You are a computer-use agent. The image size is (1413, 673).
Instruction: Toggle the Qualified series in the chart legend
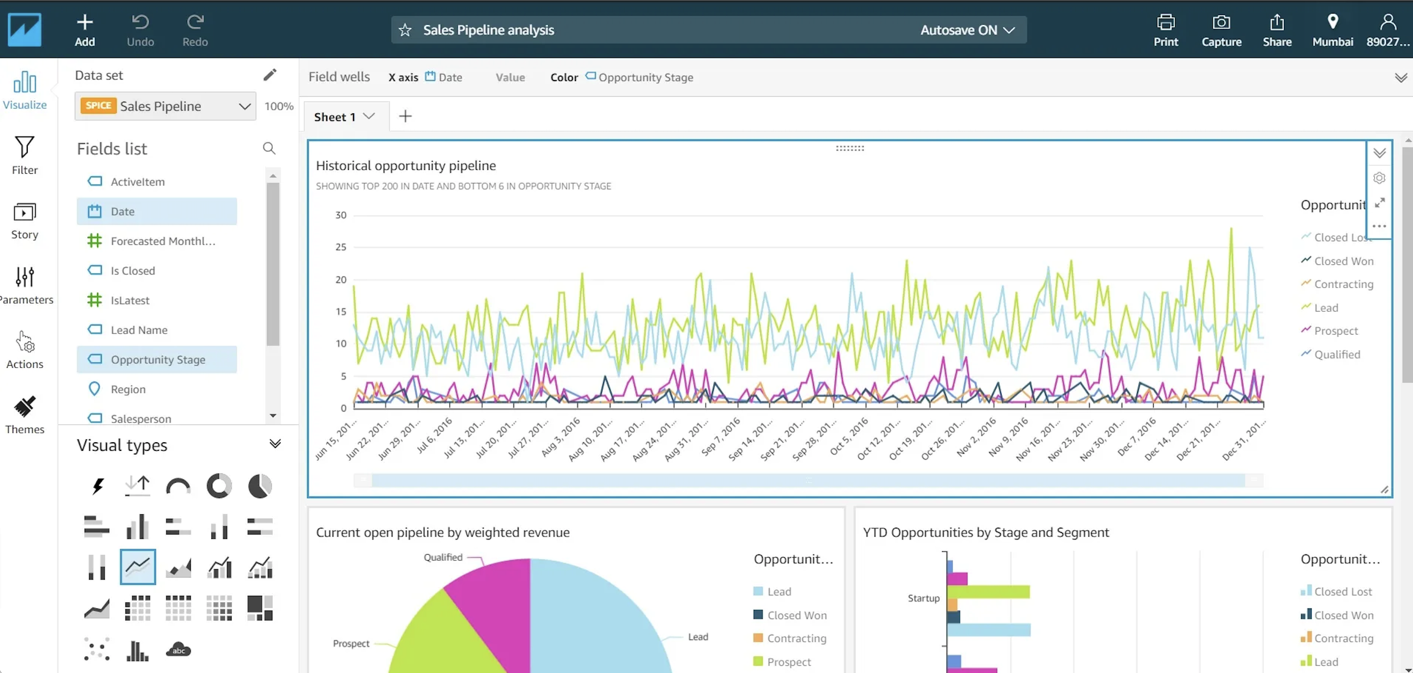pos(1336,355)
